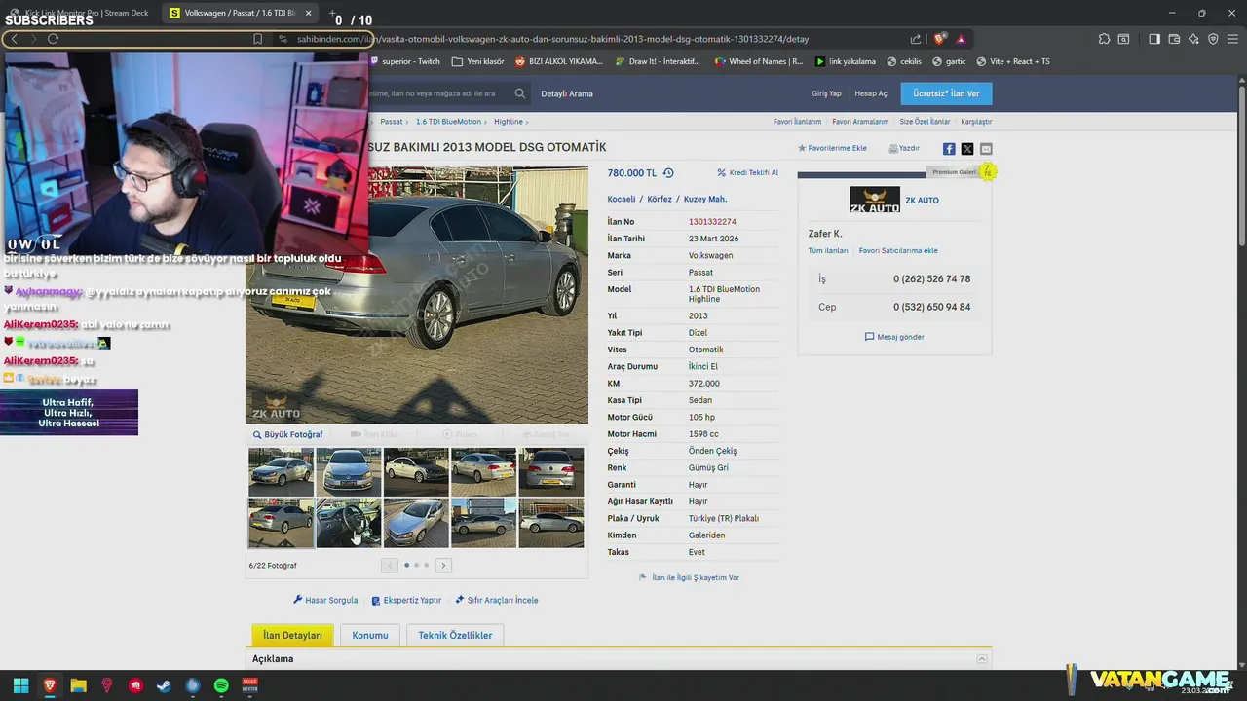Switch to Kick Link Monitor Pro browser tab
The height and width of the screenshot is (701, 1247).
(80, 13)
